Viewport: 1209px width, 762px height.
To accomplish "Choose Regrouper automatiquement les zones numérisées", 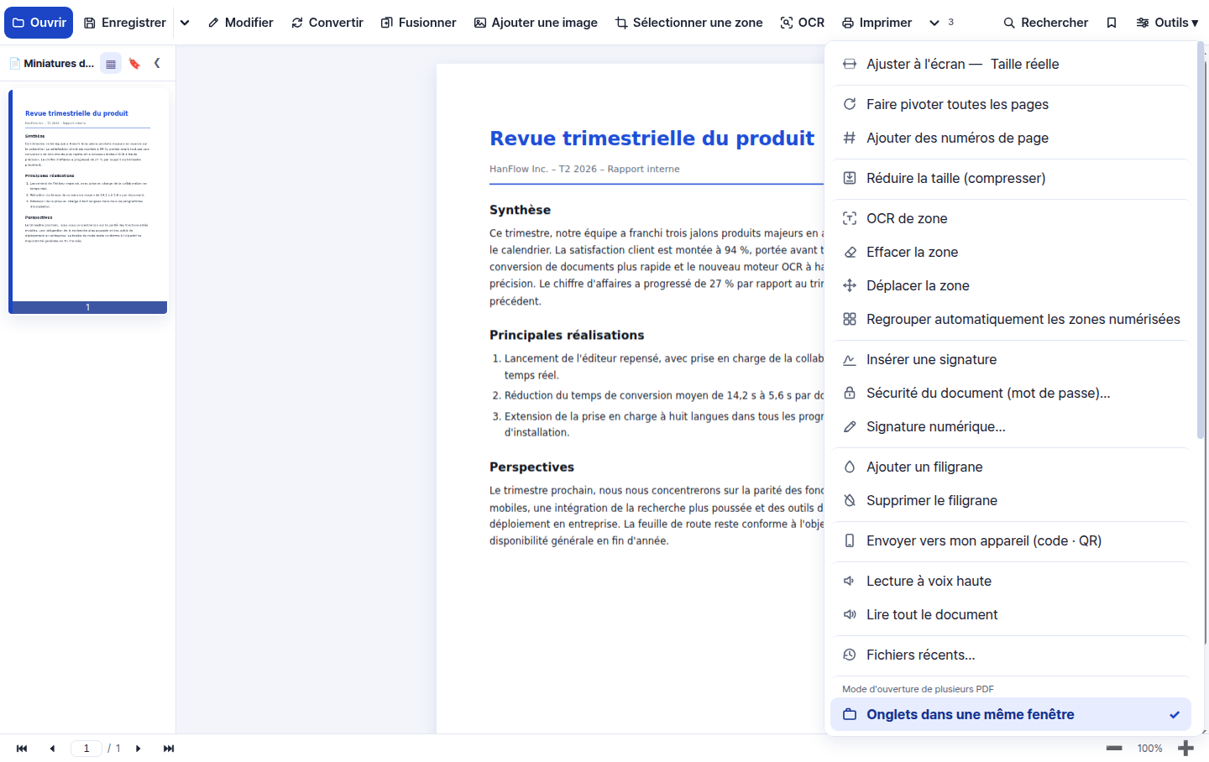I will click(1011, 319).
